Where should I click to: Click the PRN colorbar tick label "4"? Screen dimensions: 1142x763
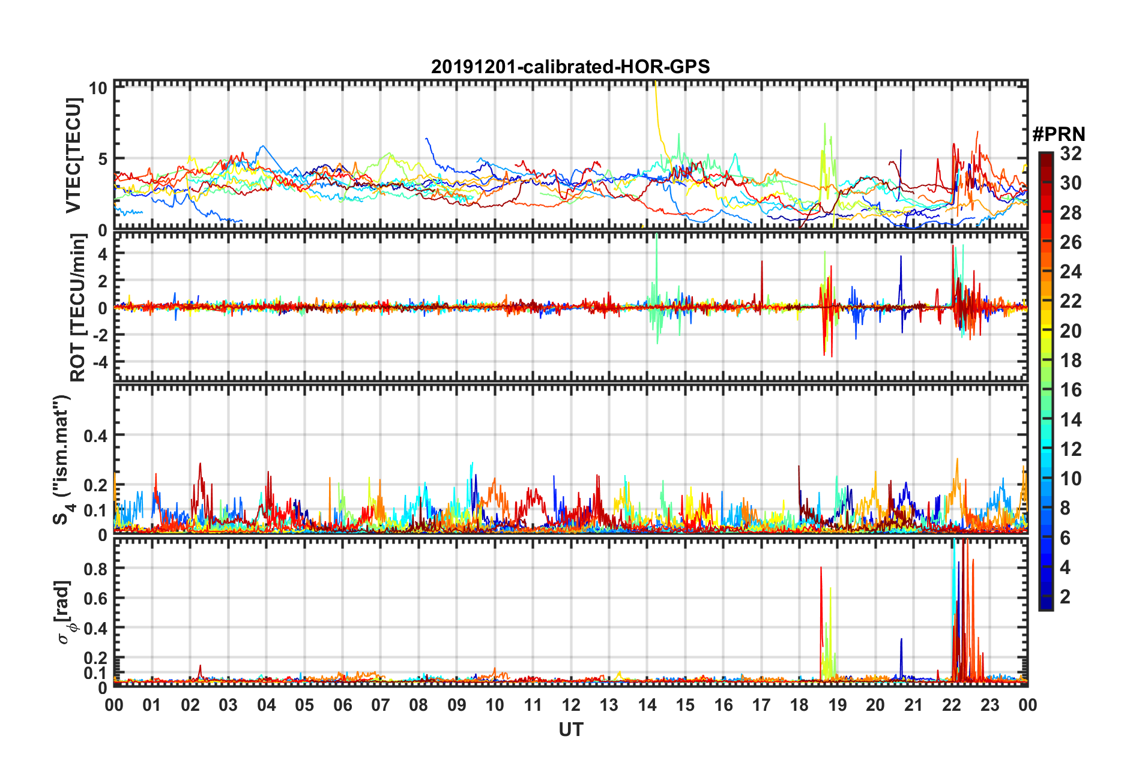[x=1065, y=567]
